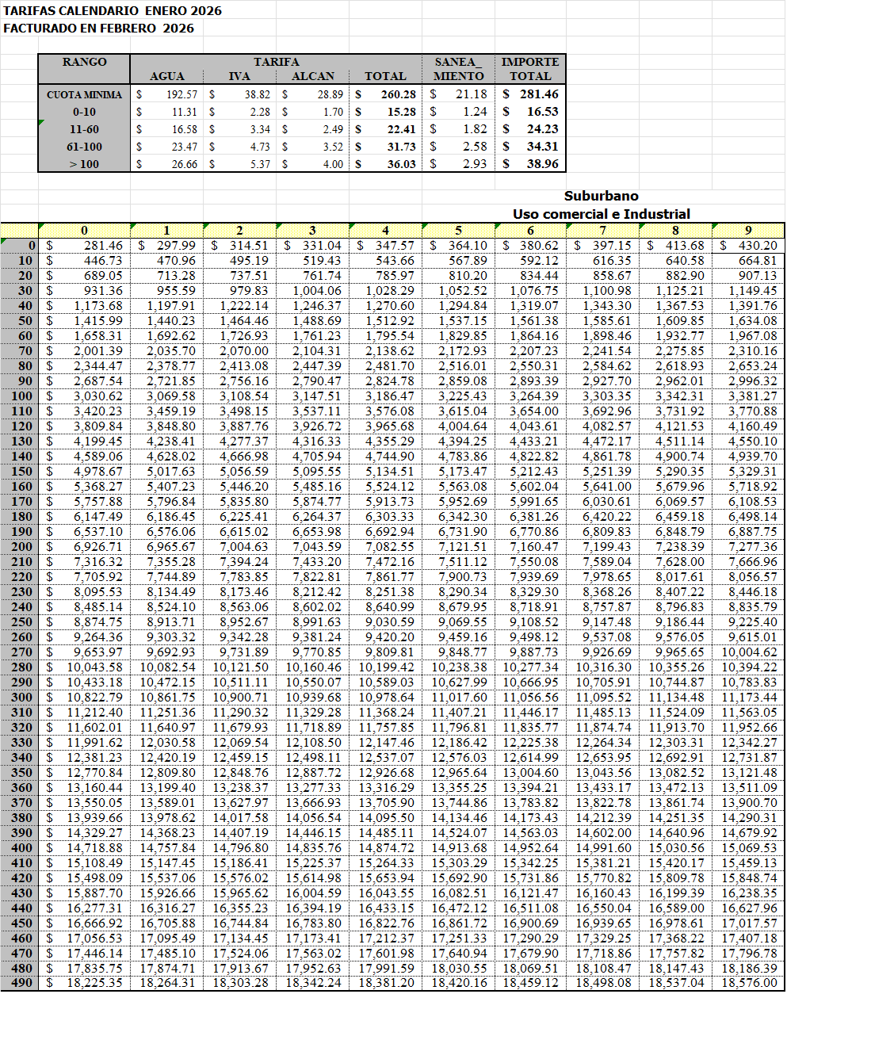Select the AGUA column header

click(166, 76)
